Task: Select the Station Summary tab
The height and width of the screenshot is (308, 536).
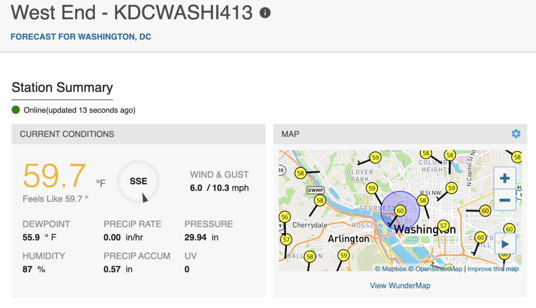Action: [62, 88]
